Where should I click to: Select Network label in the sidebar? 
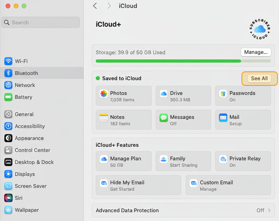tap(25, 85)
